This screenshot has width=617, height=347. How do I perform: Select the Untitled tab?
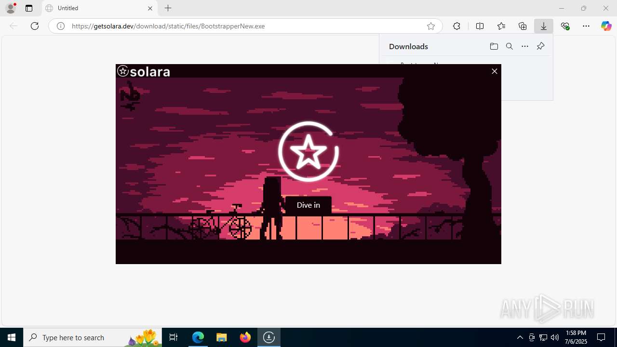[99, 8]
